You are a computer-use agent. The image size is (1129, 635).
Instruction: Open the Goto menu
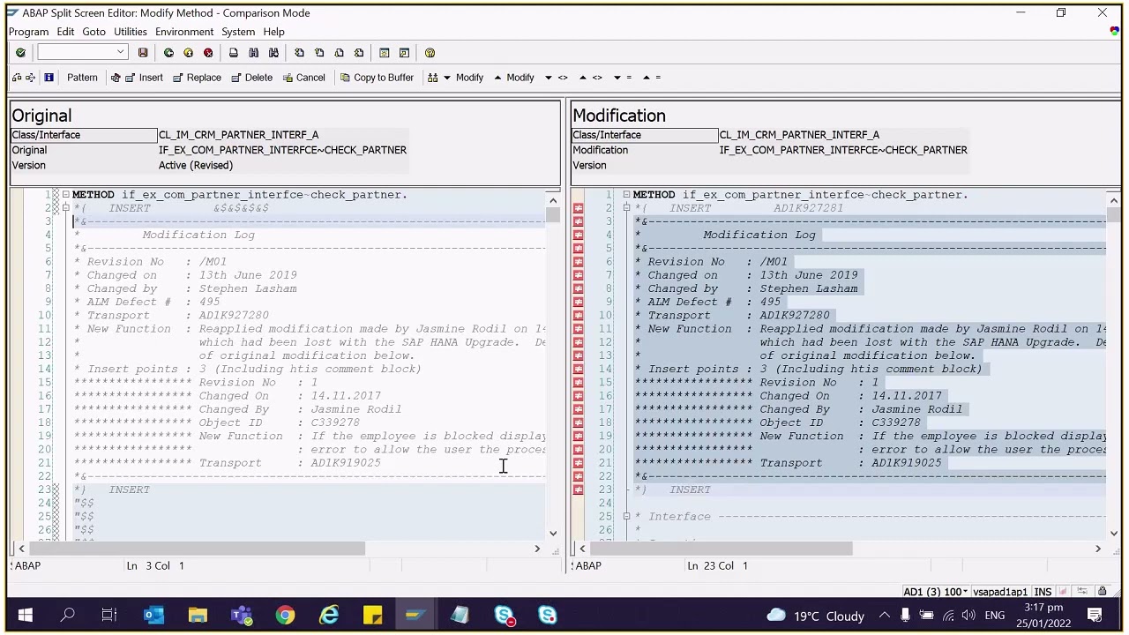point(93,32)
